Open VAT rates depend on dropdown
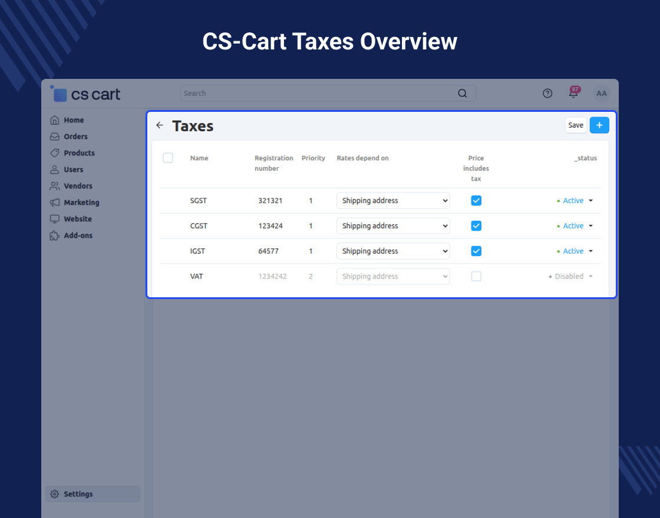This screenshot has width=660, height=518. (393, 276)
